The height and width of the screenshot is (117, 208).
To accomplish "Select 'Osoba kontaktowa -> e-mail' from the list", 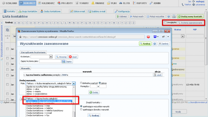I will click(x=39, y=113).
